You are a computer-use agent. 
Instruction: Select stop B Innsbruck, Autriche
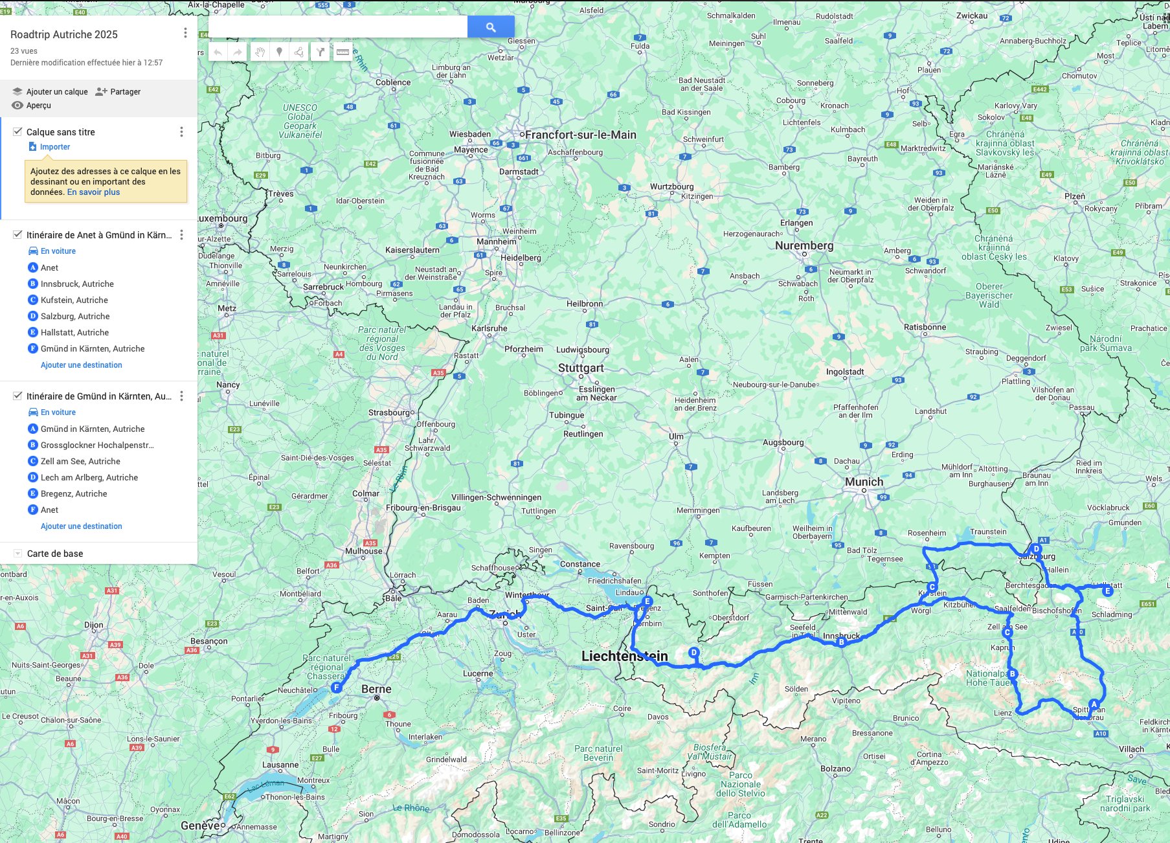click(x=71, y=284)
